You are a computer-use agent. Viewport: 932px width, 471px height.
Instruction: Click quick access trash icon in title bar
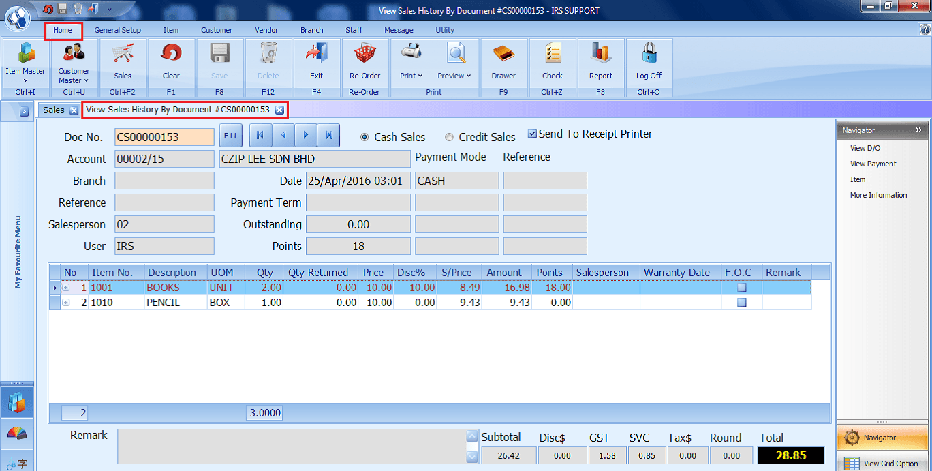pos(78,9)
